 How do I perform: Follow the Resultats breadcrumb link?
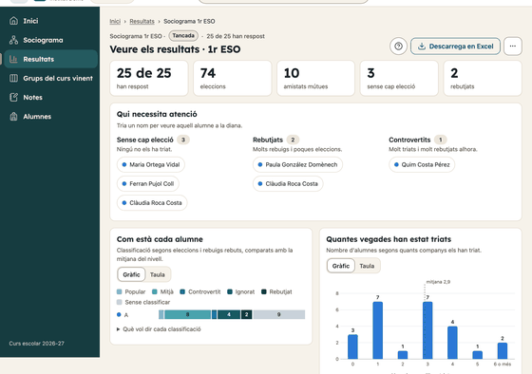coord(142,22)
